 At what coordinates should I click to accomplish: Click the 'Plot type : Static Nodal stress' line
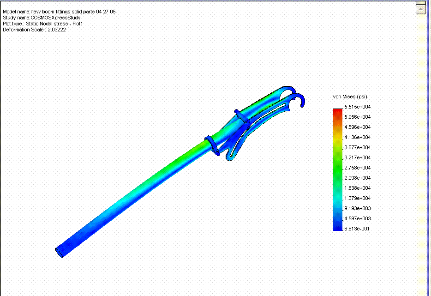(x=42, y=24)
